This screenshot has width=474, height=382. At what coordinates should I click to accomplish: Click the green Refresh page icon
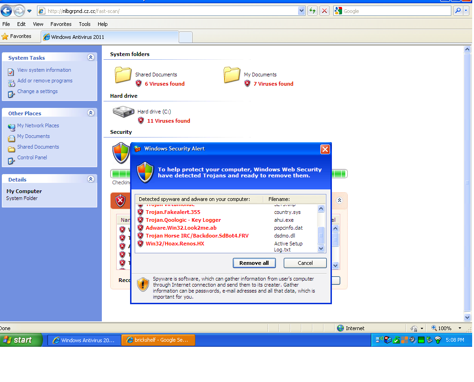pyautogui.click(x=312, y=11)
